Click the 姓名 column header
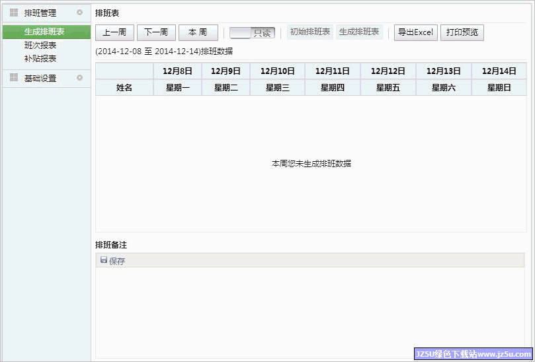Viewport: 535px width, 362px height. [124, 88]
